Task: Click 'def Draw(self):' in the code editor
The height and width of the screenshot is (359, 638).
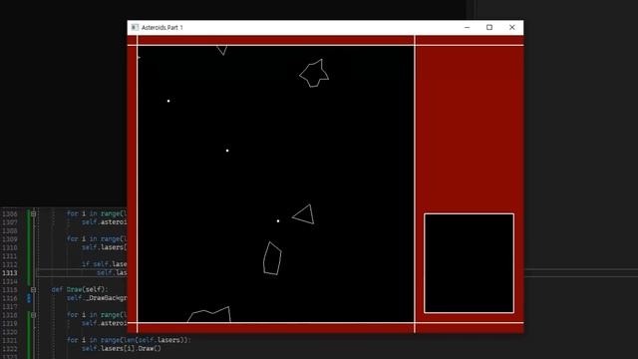Action: pyautogui.click(x=80, y=290)
